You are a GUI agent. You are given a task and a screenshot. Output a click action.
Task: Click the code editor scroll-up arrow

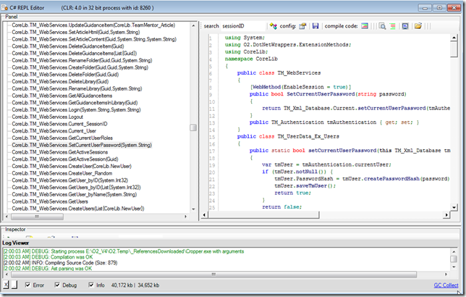pyautogui.click(x=454, y=38)
